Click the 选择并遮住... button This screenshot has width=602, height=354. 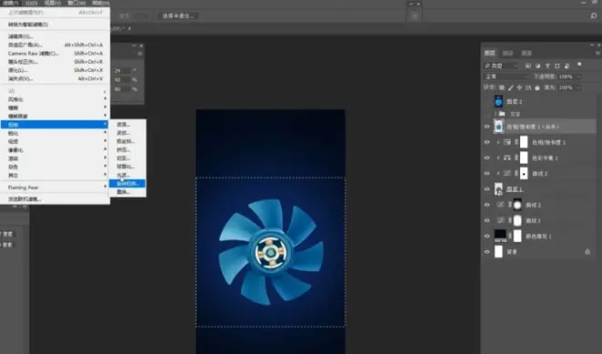pos(178,16)
